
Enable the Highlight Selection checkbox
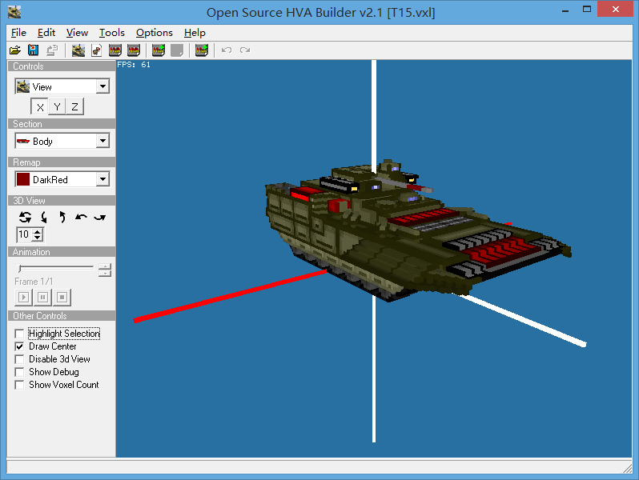tap(20, 334)
